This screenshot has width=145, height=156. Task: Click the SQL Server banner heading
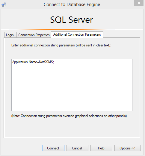point(72,20)
